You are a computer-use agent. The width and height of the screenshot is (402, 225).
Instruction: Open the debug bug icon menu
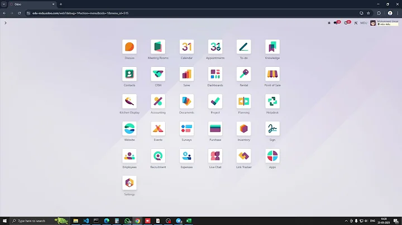pos(329,23)
